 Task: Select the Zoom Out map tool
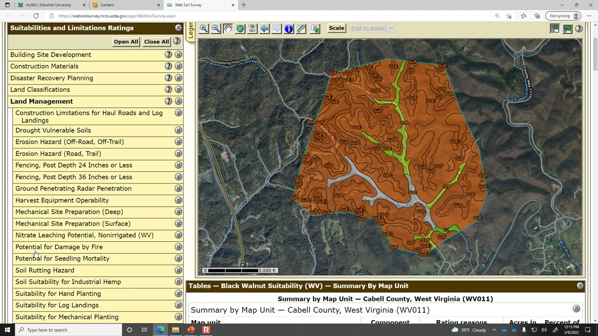216,28
